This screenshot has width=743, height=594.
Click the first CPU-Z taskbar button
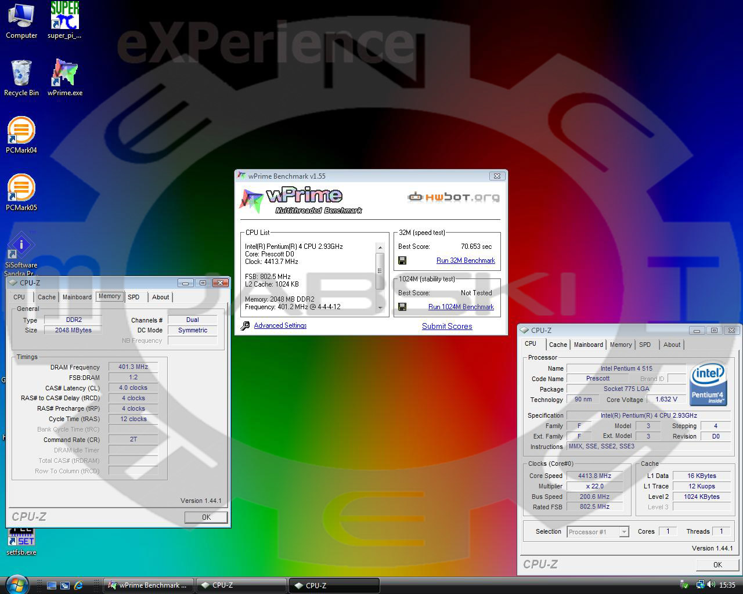[x=241, y=585]
